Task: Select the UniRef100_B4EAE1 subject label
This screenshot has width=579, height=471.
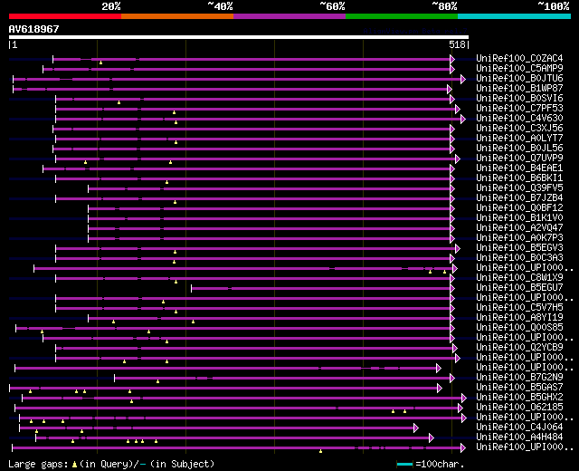Action: click(519, 168)
